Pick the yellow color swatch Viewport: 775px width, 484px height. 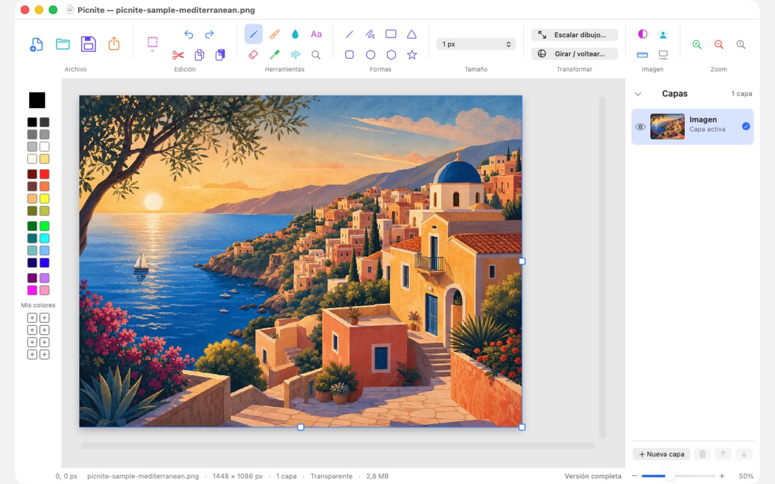pos(44,198)
